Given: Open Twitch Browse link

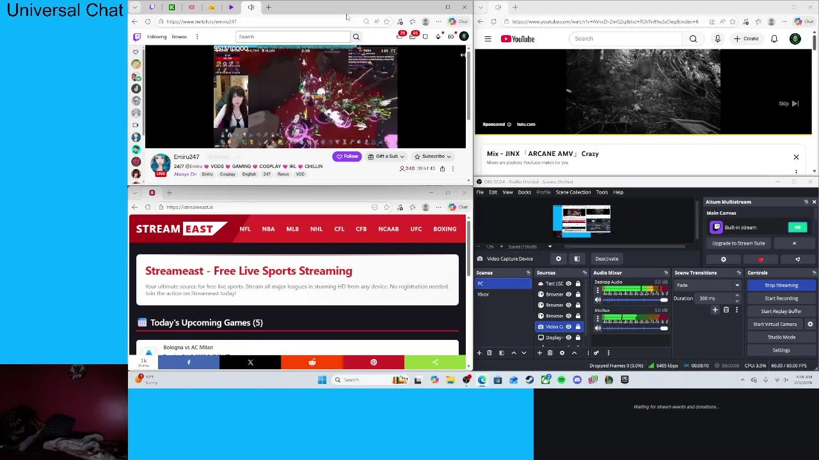Looking at the screenshot, I should pyautogui.click(x=179, y=36).
